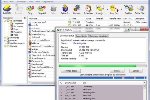
Task: Click the Delete Completed toolbar icon
Action: pyautogui.click(x=65, y=8)
